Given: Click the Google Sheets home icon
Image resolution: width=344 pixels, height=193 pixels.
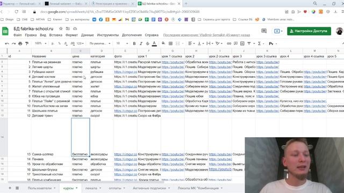Looking at the screenshot, I should pos(5,31).
